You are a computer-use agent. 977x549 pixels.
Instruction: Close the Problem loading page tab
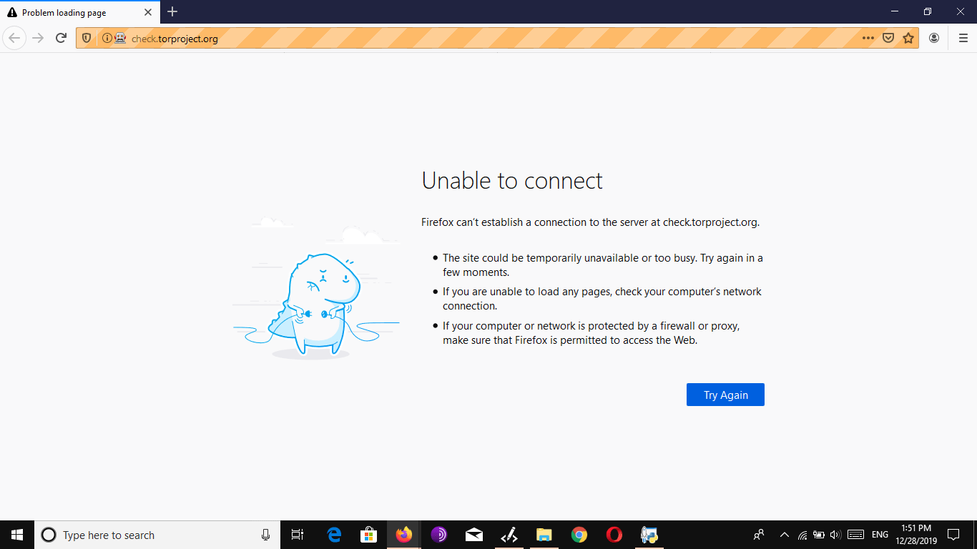coord(148,12)
